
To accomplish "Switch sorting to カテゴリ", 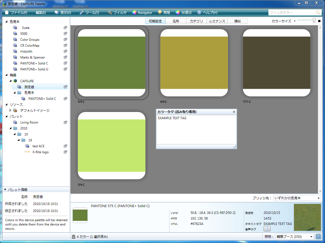I will click(x=196, y=21).
